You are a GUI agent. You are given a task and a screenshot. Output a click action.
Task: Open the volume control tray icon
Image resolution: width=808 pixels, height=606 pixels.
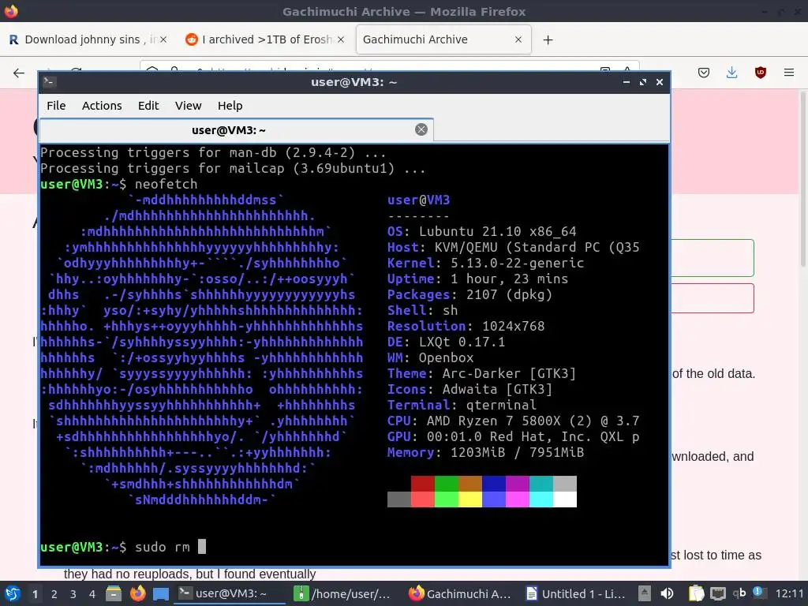(x=667, y=593)
